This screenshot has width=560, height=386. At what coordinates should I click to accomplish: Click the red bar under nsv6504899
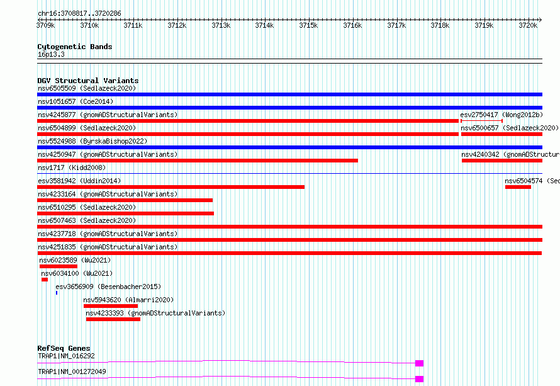(248, 134)
